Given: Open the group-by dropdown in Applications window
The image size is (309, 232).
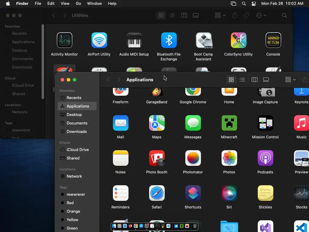Looking at the screenshot, I should 291,80.
